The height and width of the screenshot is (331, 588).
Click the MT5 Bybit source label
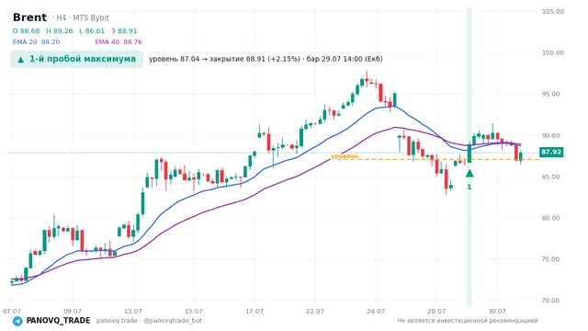point(91,17)
